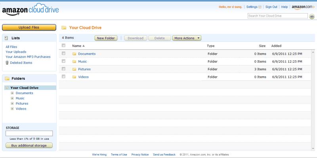Click the '4 Items' count text
The height and width of the screenshot is (158, 317).
point(68,38)
